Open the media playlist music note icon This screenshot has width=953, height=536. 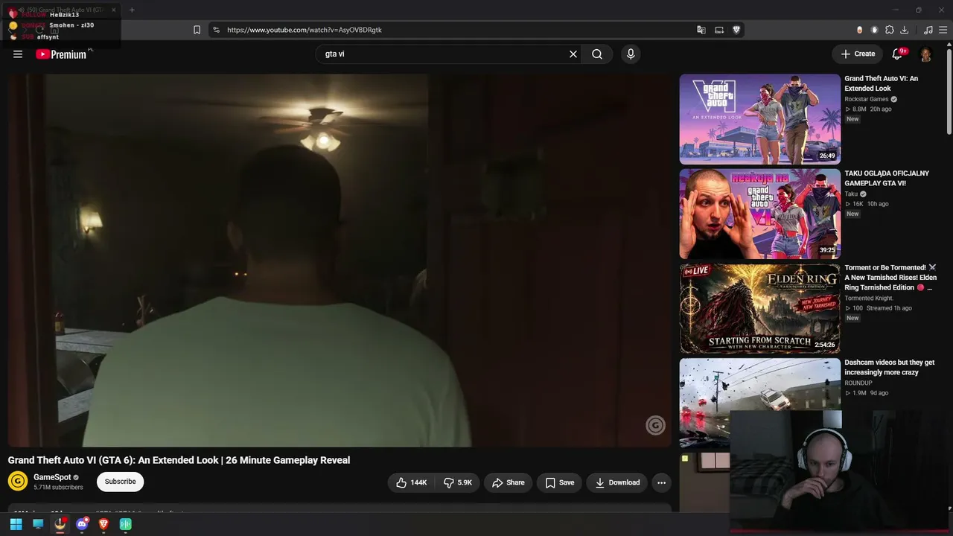tap(928, 30)
